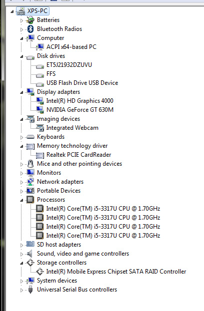Image resolution: width=204 pixels, height=311 pixels.
Task: Click the Keyboards category icon
Action: (30, 137)
